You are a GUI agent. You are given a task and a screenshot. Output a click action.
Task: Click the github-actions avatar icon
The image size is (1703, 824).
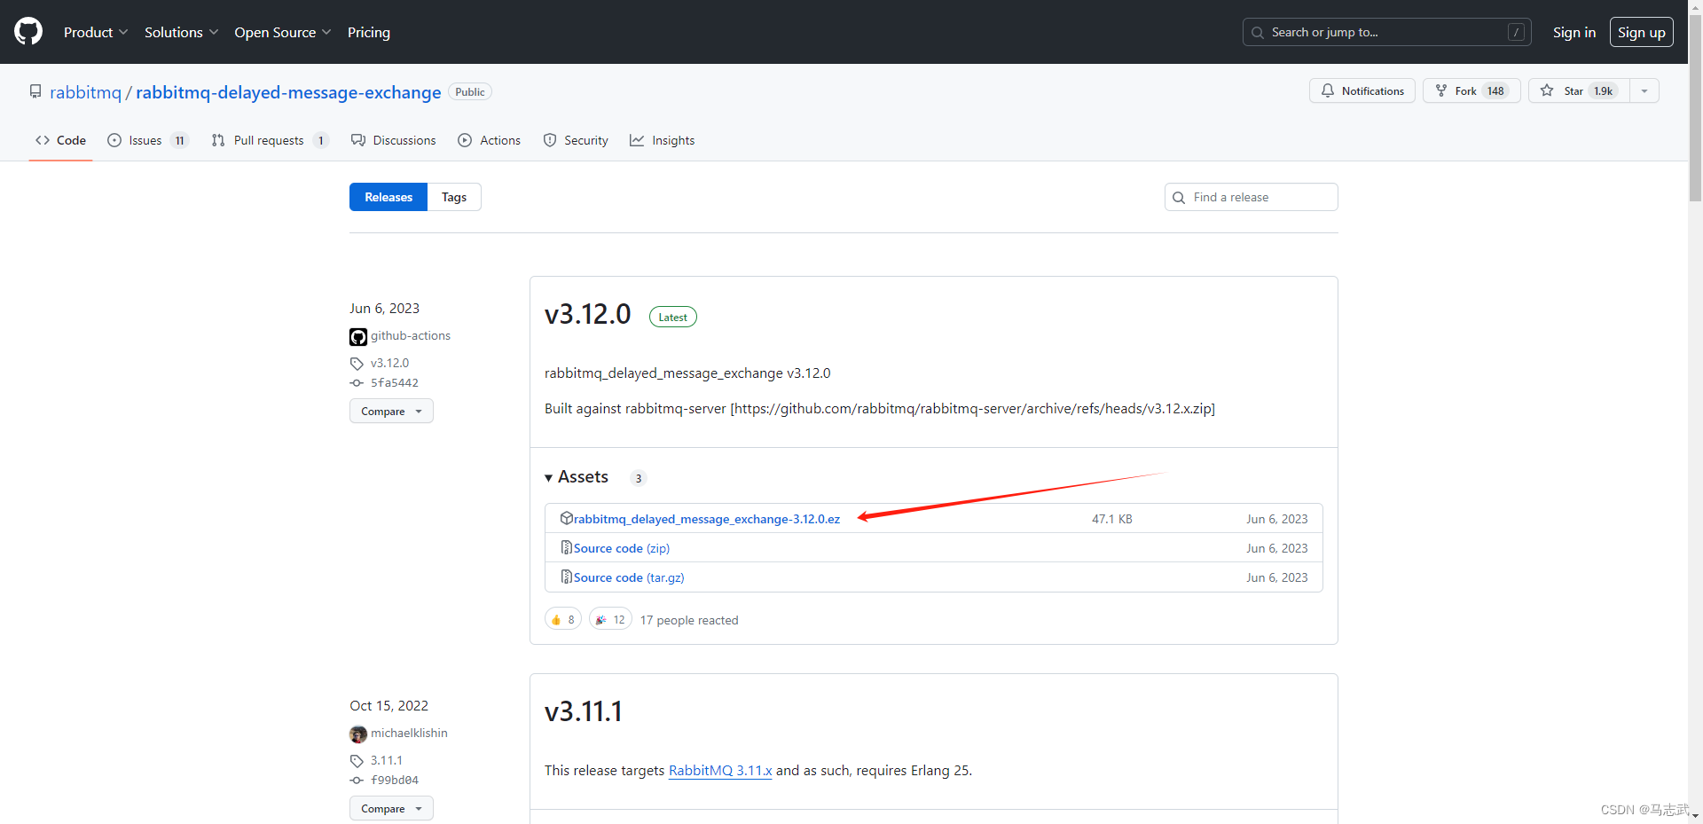pos(358,336)
